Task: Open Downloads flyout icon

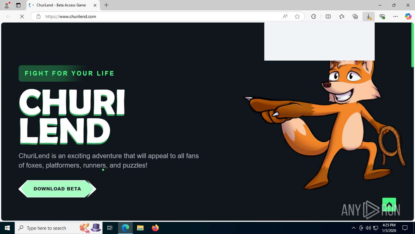Action: (369, 16)
